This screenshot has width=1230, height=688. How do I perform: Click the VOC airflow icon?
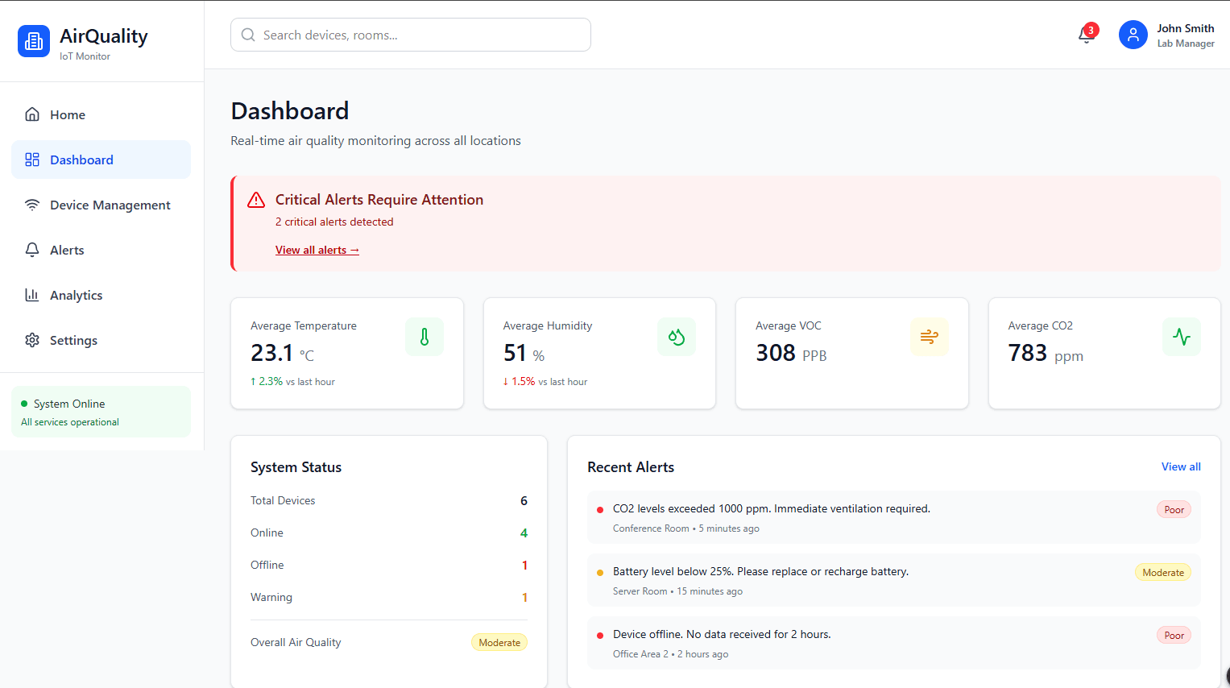pyautogui.click(x=929, y=336)
